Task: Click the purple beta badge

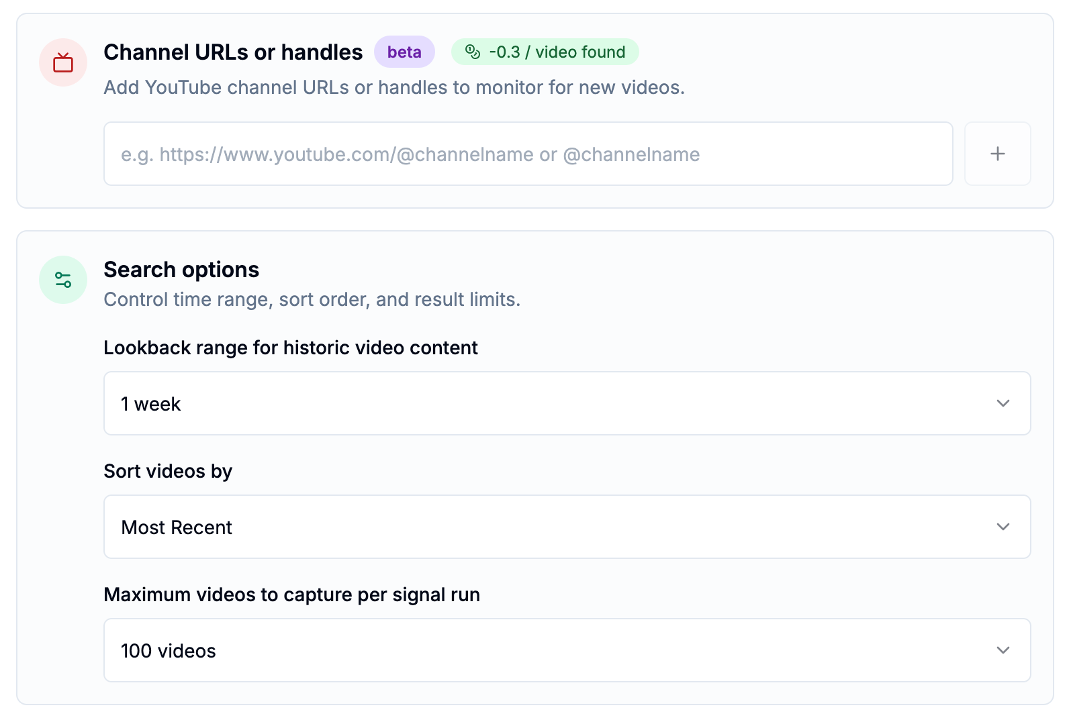Action: [404, 52]
